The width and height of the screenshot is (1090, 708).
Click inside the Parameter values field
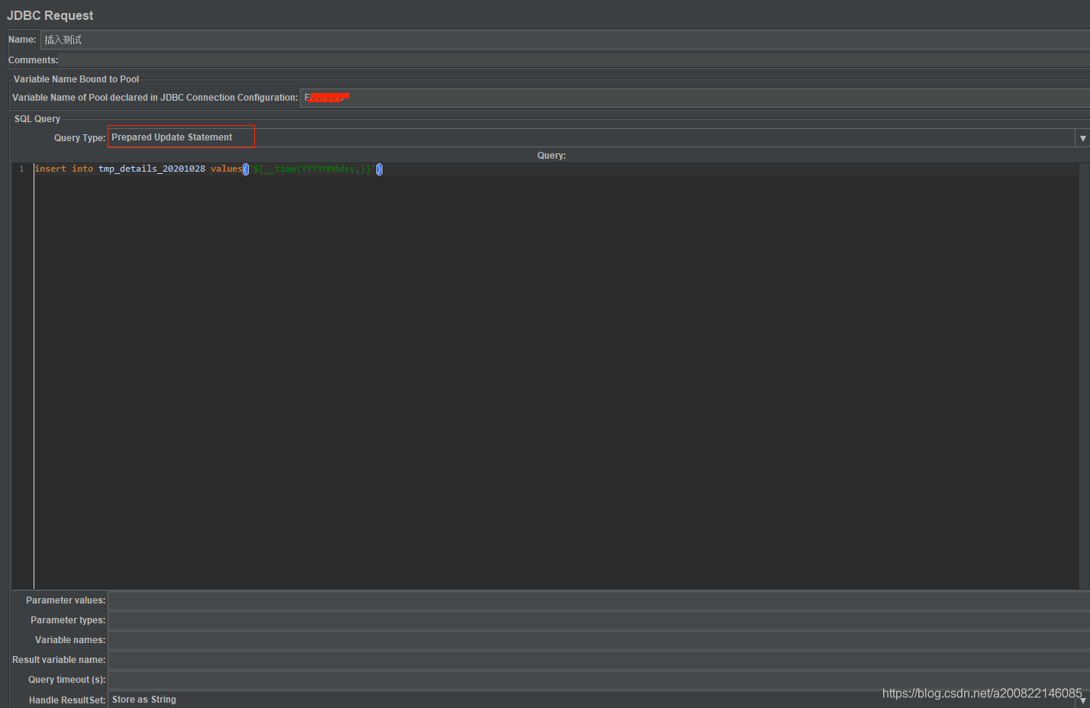point(382,600)
